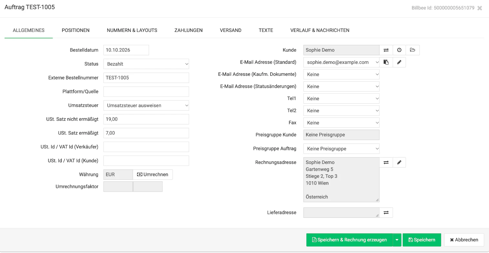Viewport: 489px width, 253px height.
Task: Edit standard email with pencil icon
Action: tap(399, 62)
